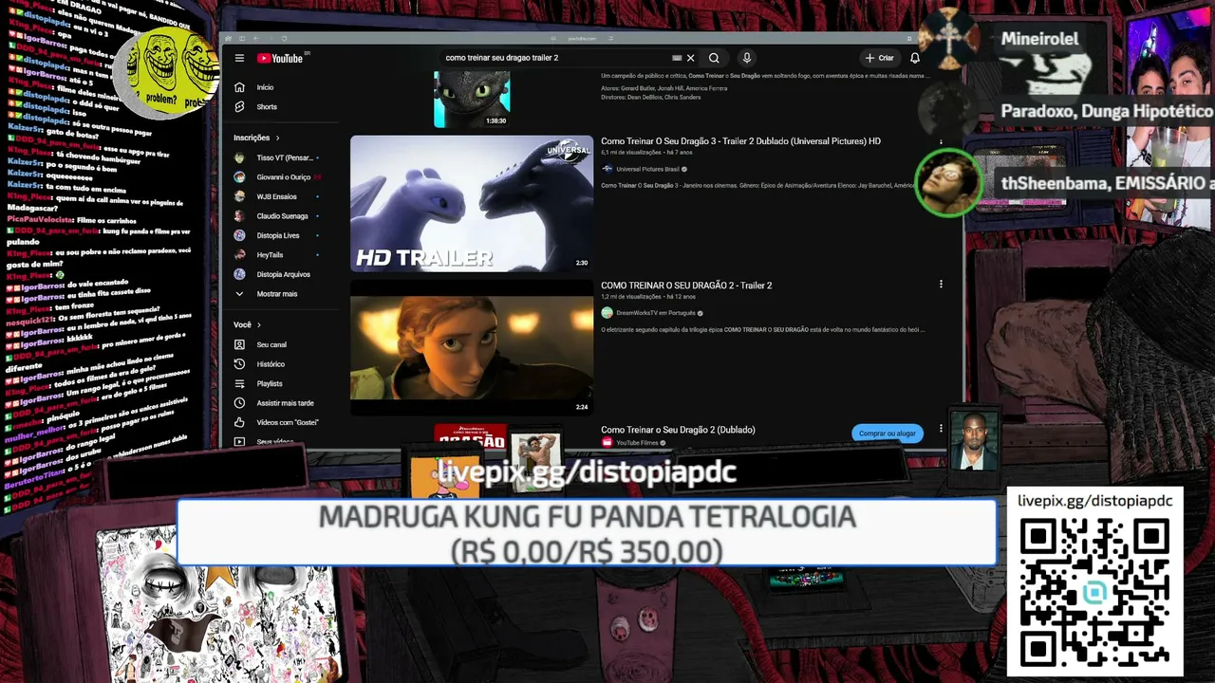Visit Universal Pictures Brasil channel link
This screenshot has width=1215, height=683.
(647, 169)
